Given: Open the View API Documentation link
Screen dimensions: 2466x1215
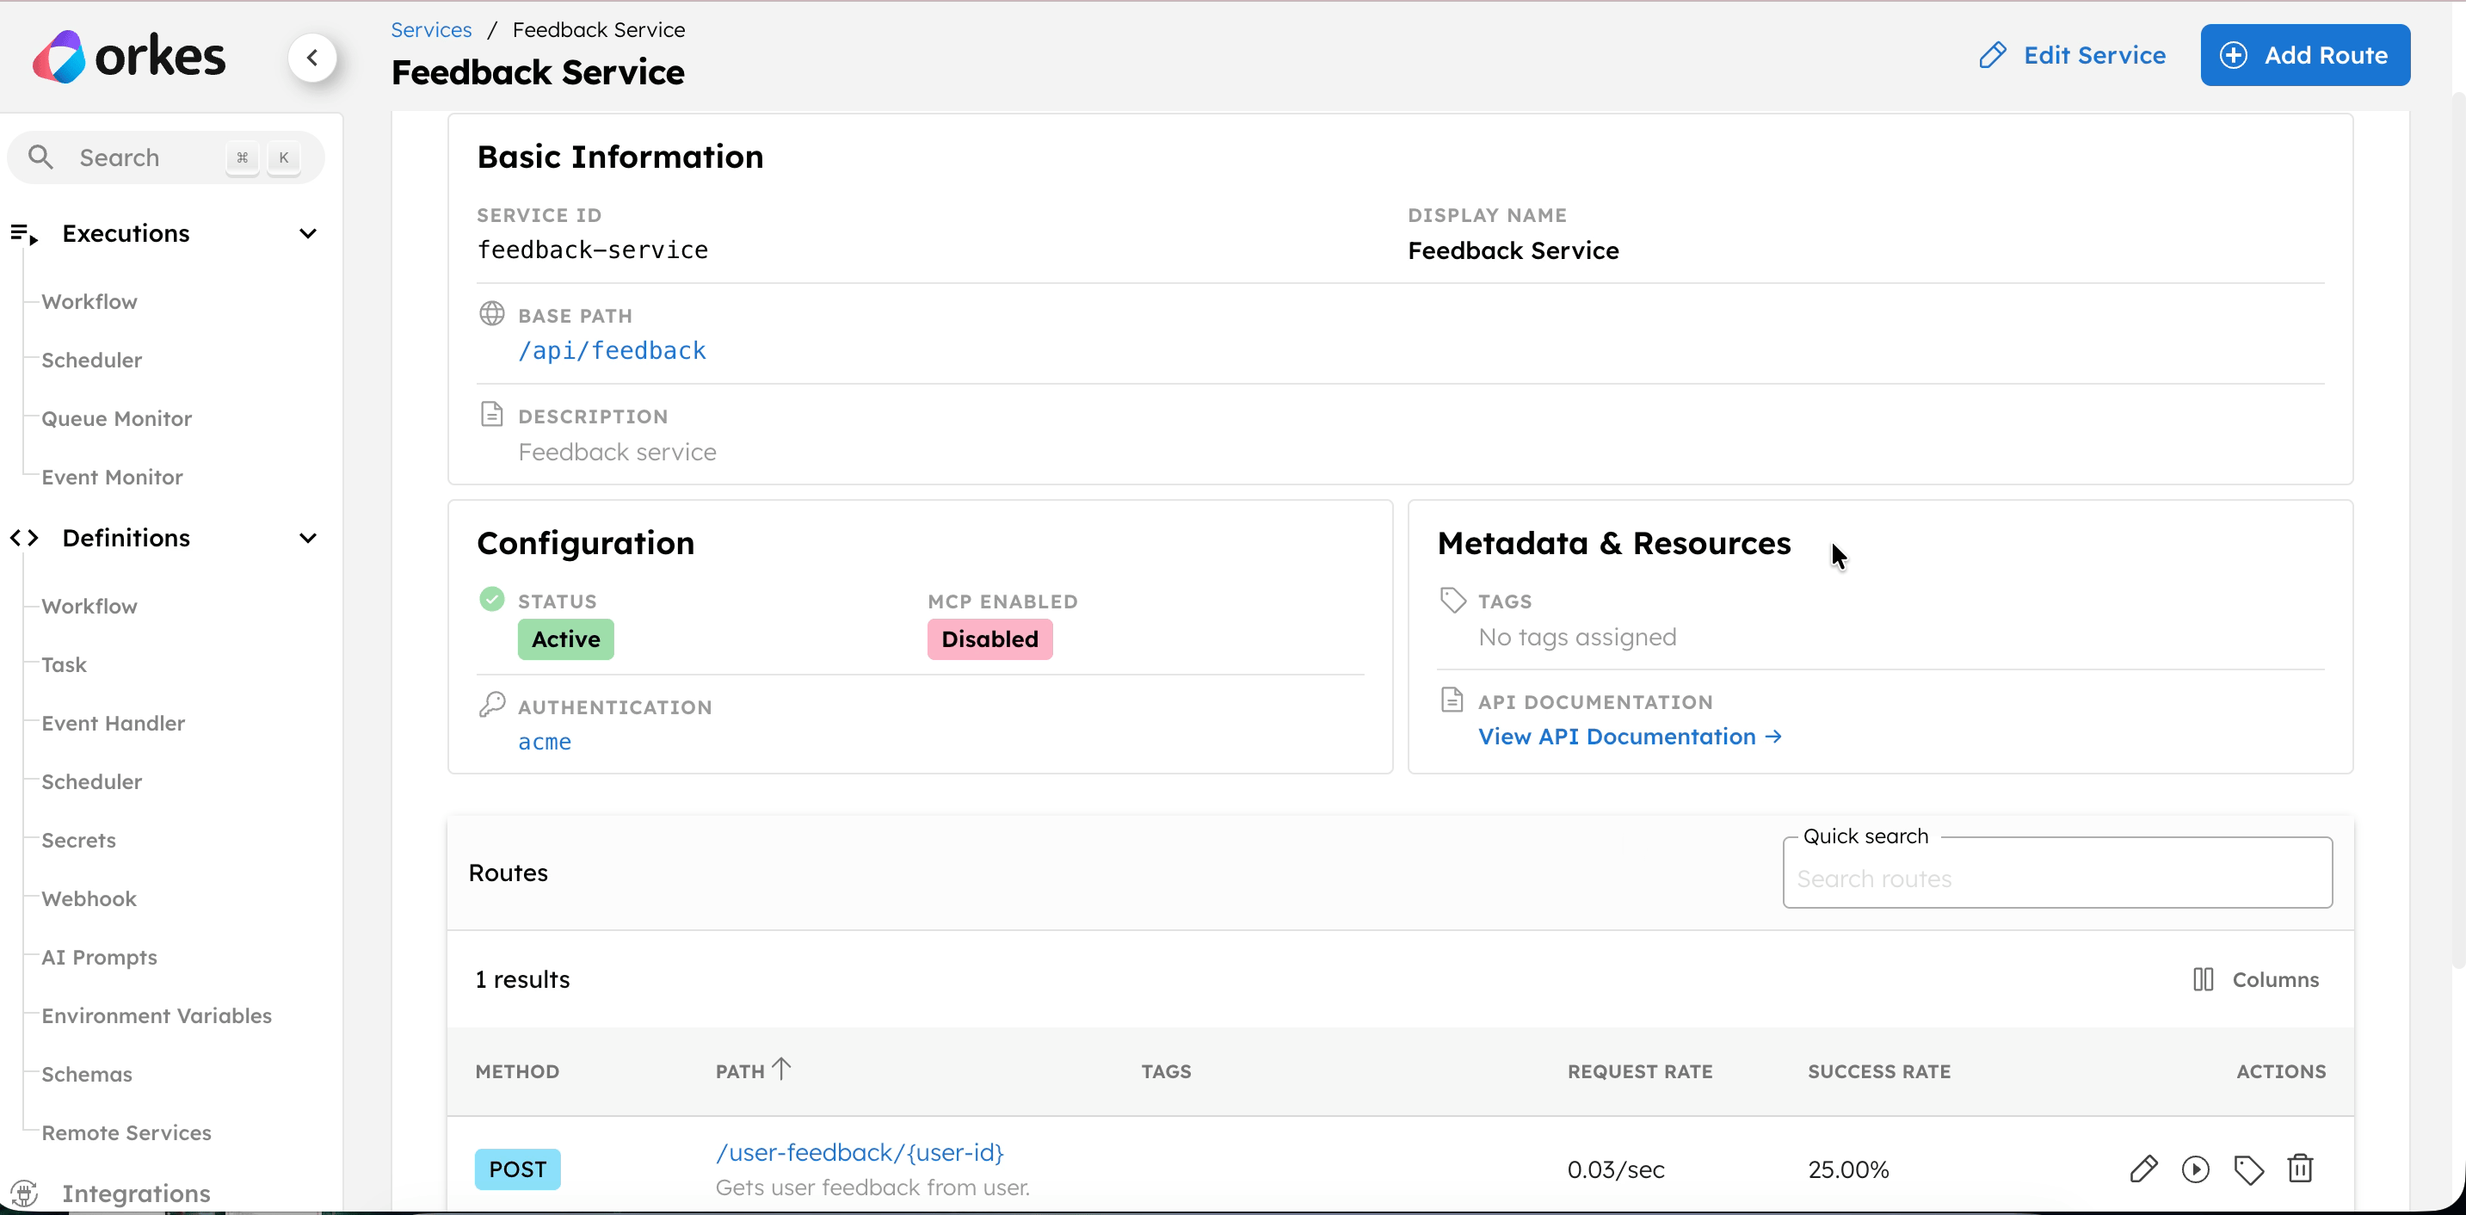Looking at the screenshot, I should point(1627,737).
